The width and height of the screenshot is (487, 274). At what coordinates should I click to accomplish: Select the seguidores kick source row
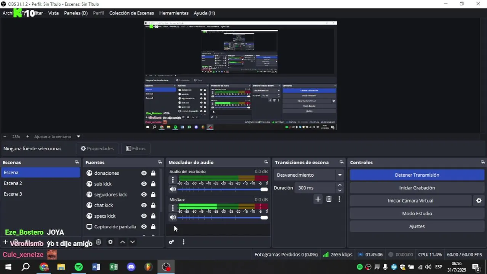(121, 194)
